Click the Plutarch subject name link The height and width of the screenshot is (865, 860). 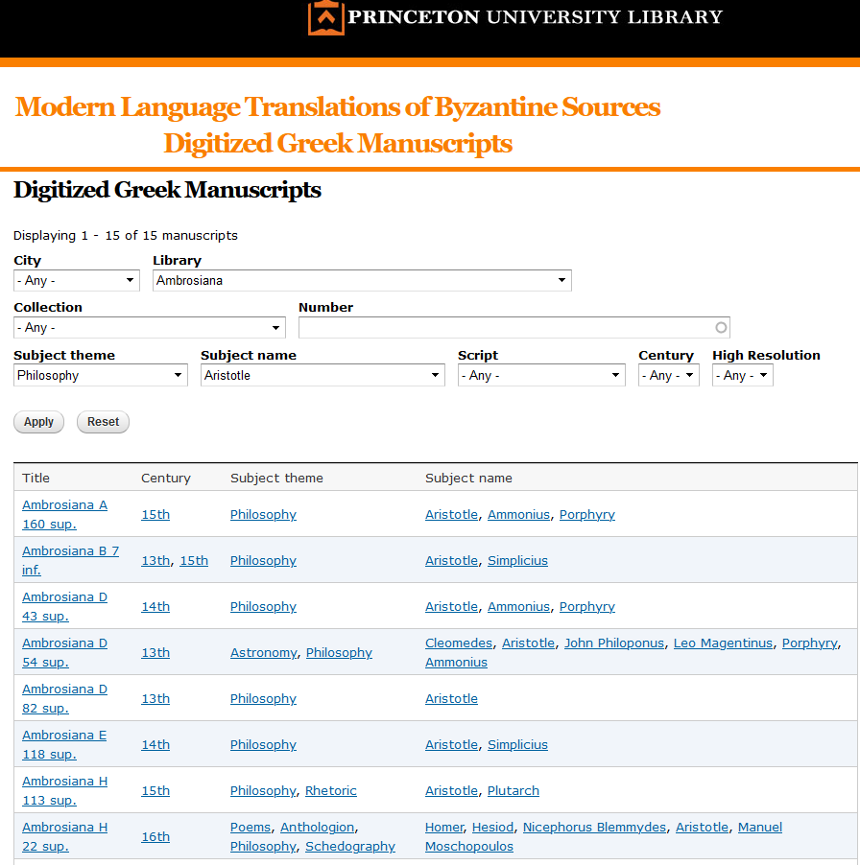pos(514,790)
